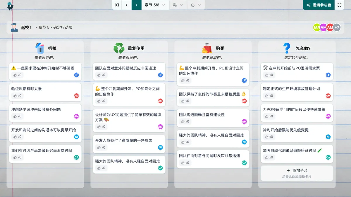Screen dimensions: 351x197
Task: Click the monster logo icon at top left
Action: [10, 6]
